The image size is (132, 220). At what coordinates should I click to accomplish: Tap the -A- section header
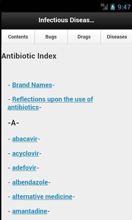[14, 123]
